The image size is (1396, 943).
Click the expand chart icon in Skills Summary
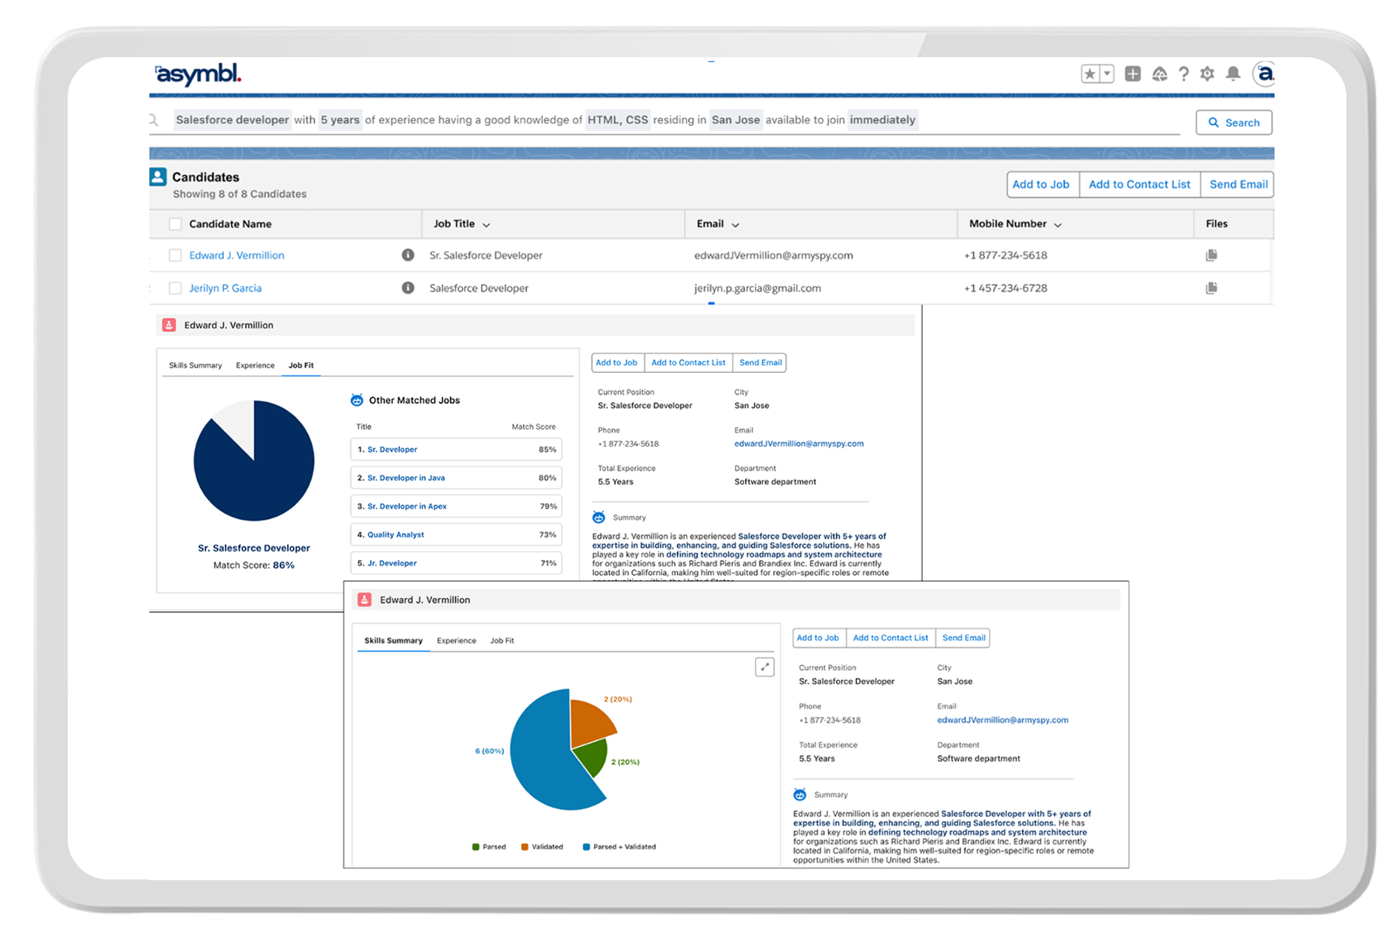pyautogui.click(x=765, y=667)
